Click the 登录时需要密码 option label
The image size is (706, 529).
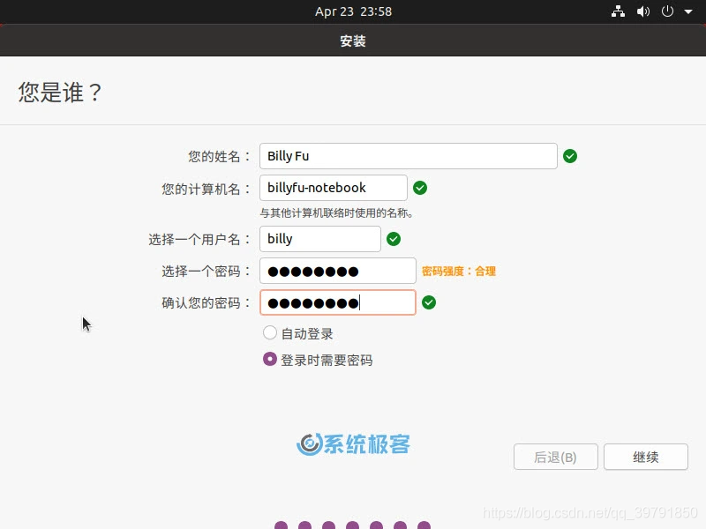point(327,360)
